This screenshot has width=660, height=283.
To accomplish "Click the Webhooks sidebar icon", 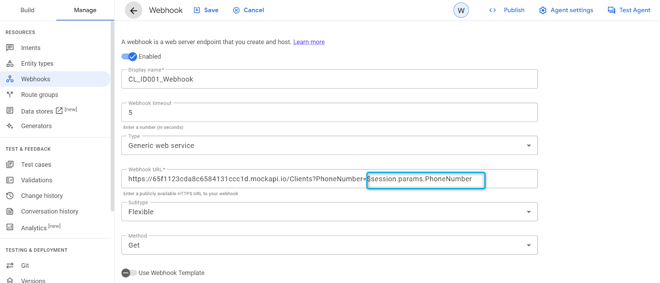I will click(x=10, y=79).
